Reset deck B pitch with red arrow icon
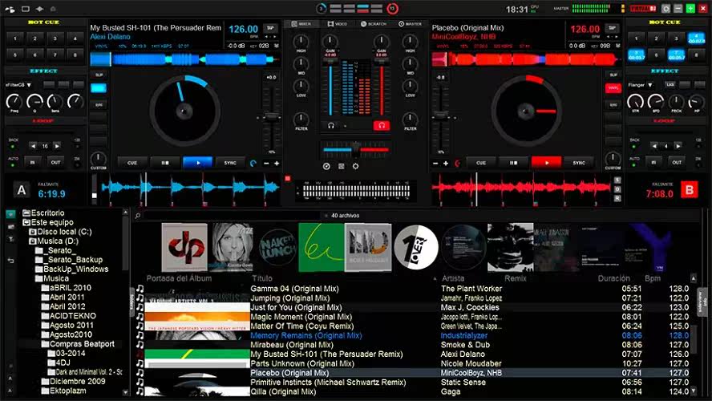The image size is (712, 401). pos(457,163)
